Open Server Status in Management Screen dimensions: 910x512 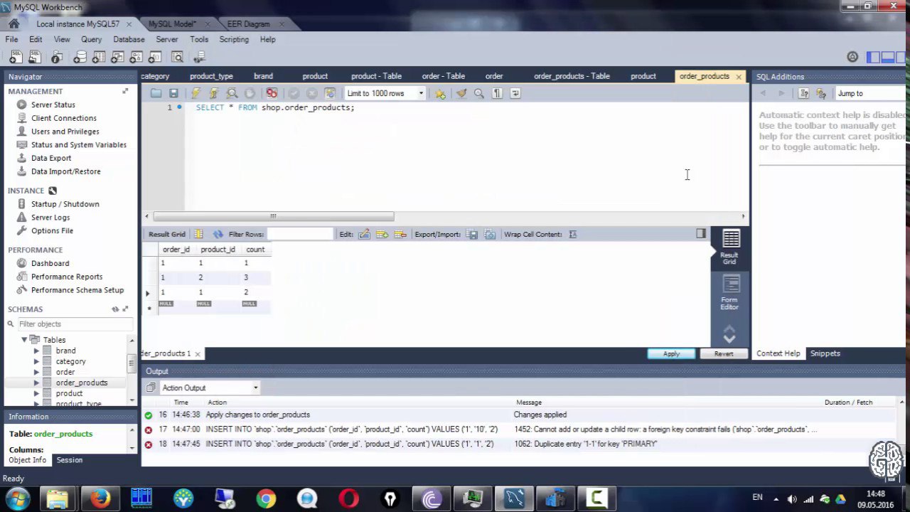click(53, 105)
